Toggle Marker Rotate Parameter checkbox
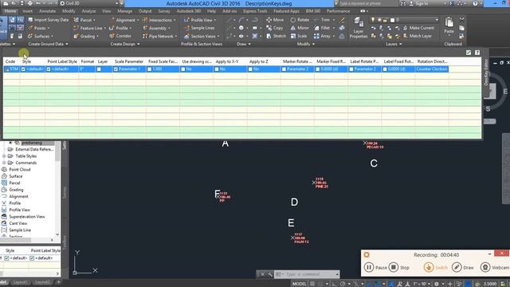 pos(284,69)
